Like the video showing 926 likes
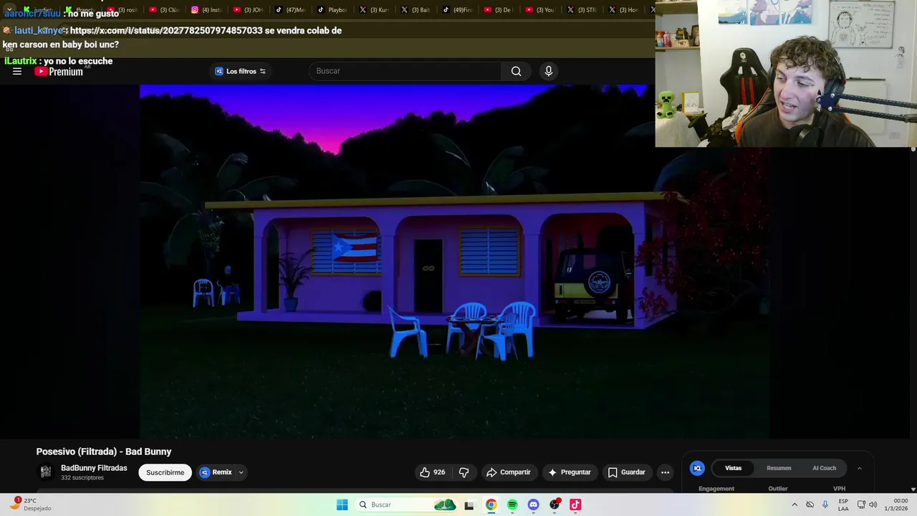 point(433,472)
